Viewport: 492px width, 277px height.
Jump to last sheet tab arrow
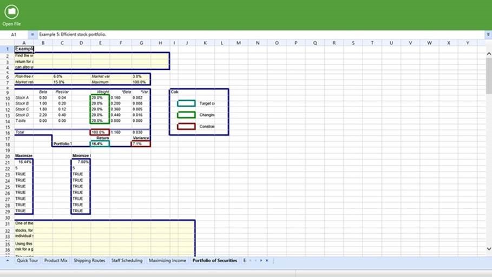click(x=266, y=261)
